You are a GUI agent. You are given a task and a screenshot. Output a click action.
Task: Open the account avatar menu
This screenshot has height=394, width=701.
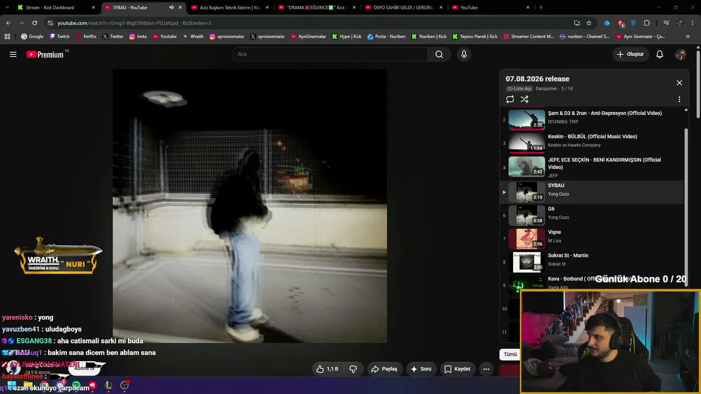(681, 54)
